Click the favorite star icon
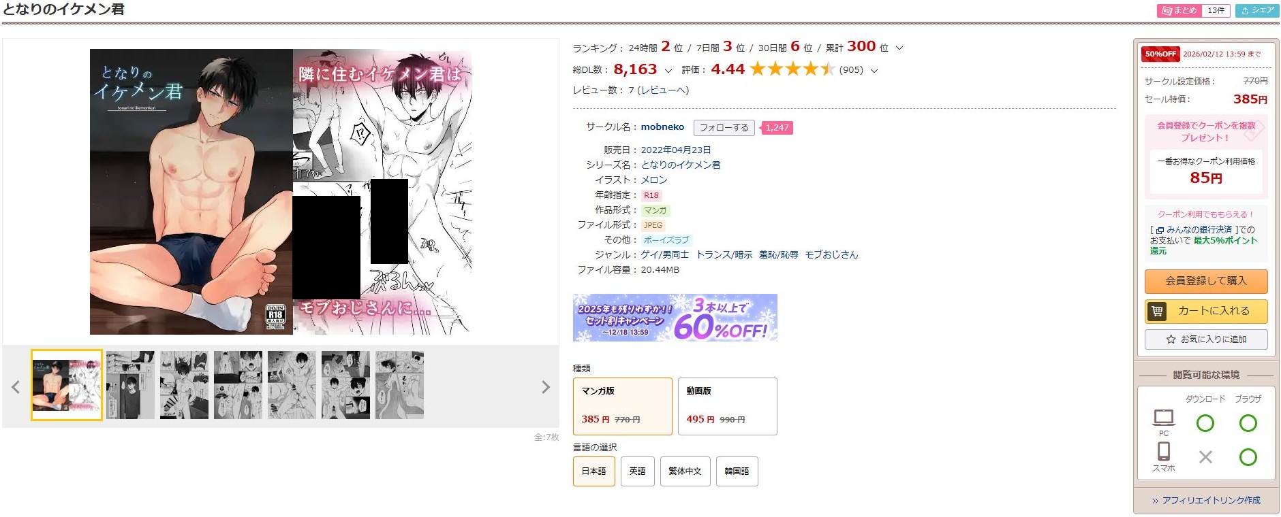 click(x=1171, y=339)
